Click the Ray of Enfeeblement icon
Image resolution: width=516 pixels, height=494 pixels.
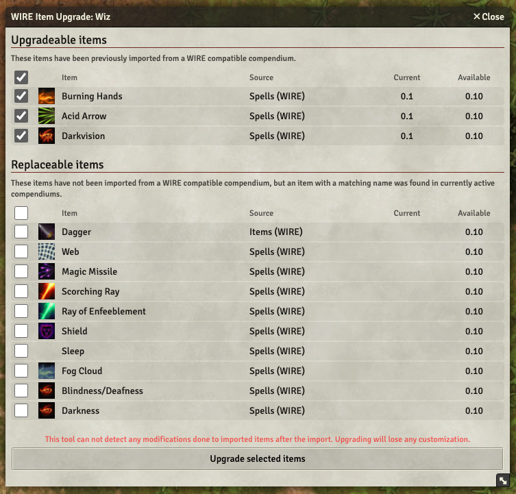[47, 311]
